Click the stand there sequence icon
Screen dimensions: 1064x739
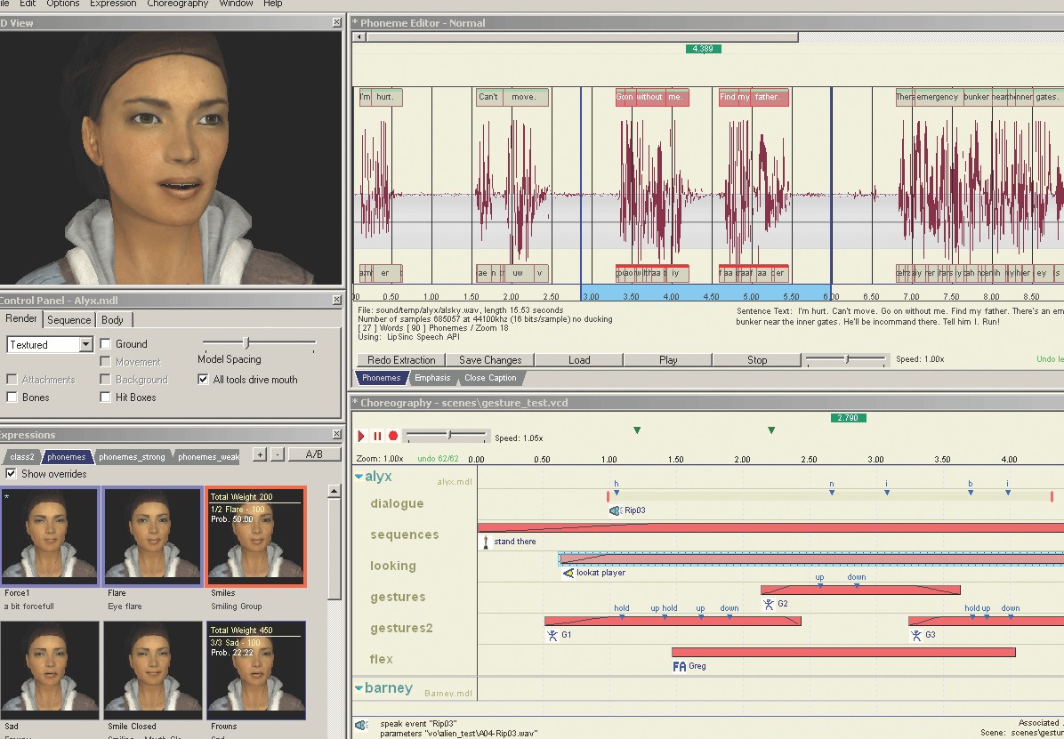(485, 542)
